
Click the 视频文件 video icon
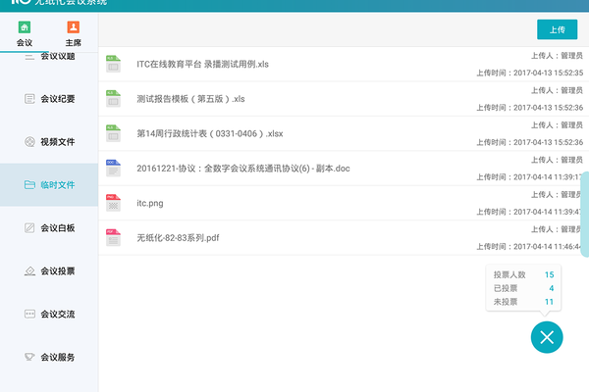(30, 142)
